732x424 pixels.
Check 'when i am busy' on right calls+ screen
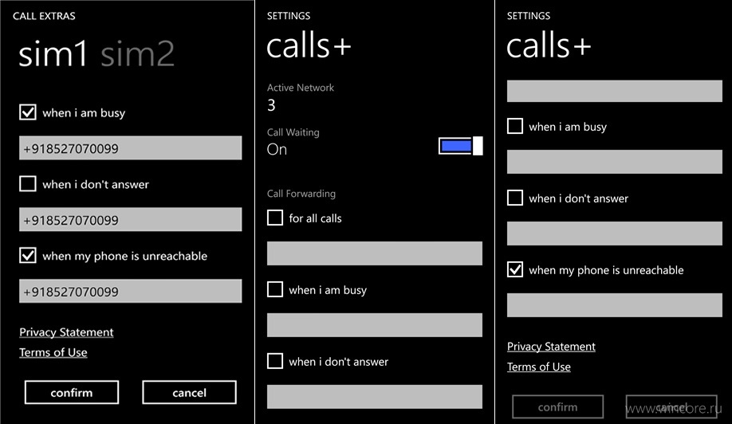[515, 126]
